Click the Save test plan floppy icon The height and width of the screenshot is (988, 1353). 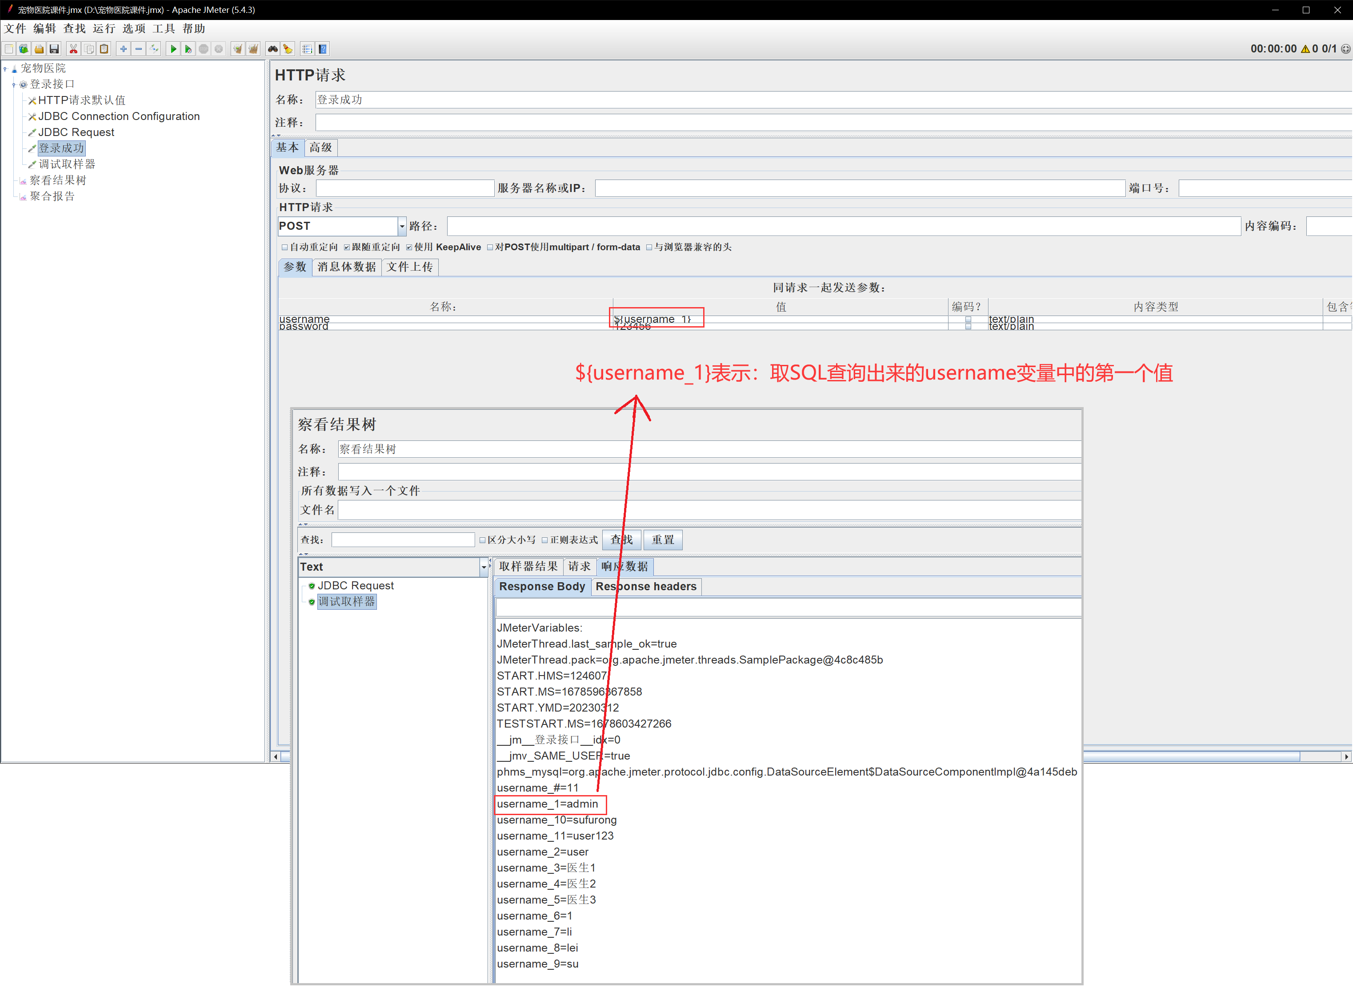tap(54, 49)
